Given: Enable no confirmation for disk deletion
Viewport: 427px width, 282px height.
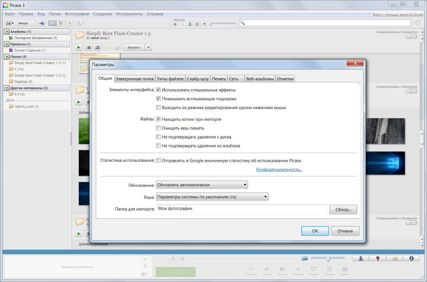Looking at the screenshot, I should (158, 137).
